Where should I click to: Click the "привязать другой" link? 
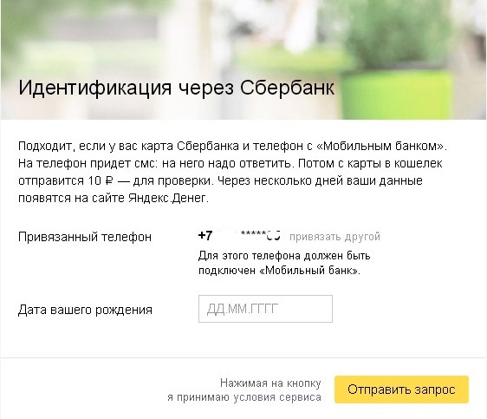(x=334, y=237)
